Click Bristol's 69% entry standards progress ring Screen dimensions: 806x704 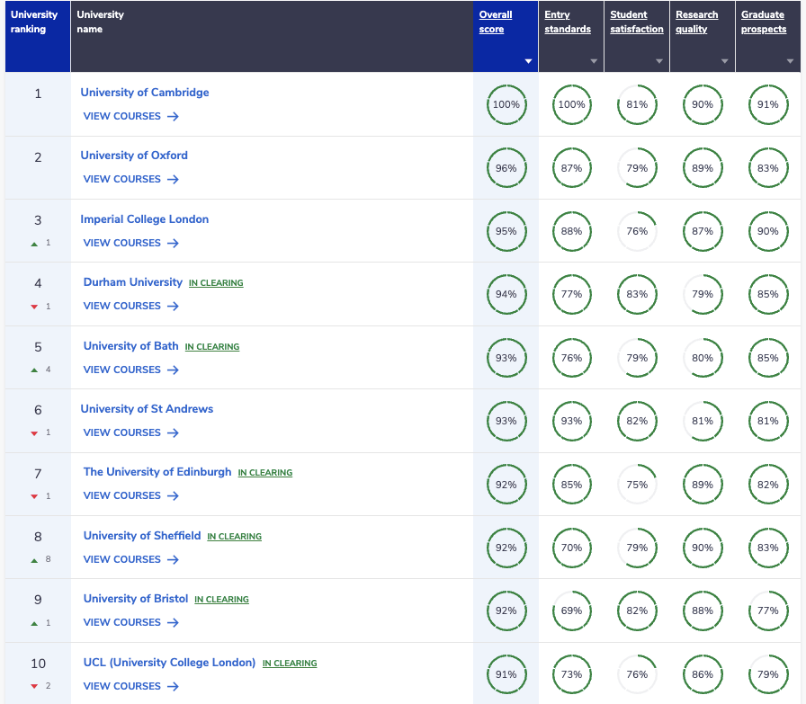tap(571, 611)
